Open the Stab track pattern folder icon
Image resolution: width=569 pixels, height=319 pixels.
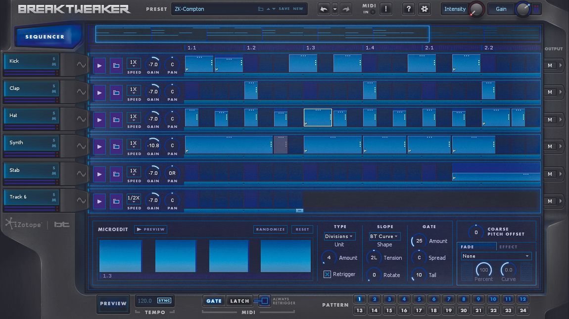(116, 174)
